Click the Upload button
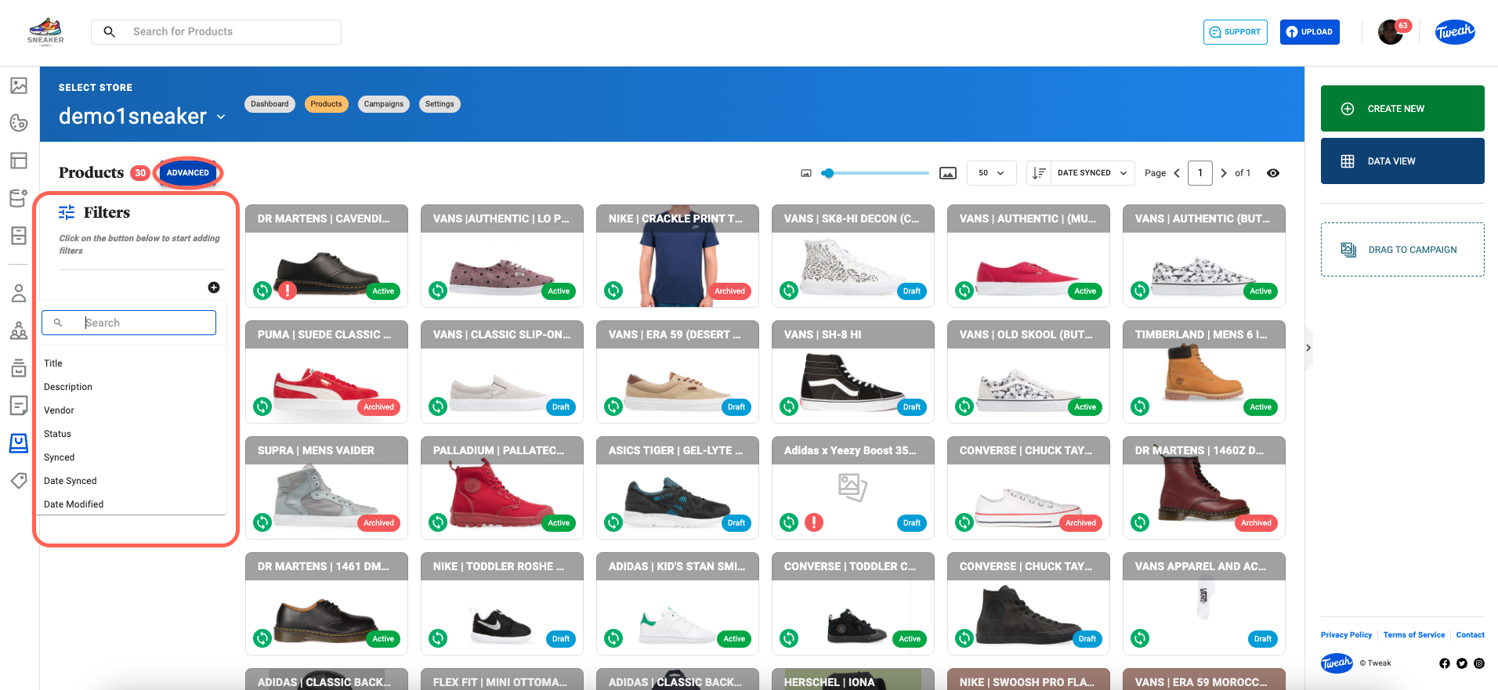Viewport: 1498px width, 690px height. coord(1310,32)
